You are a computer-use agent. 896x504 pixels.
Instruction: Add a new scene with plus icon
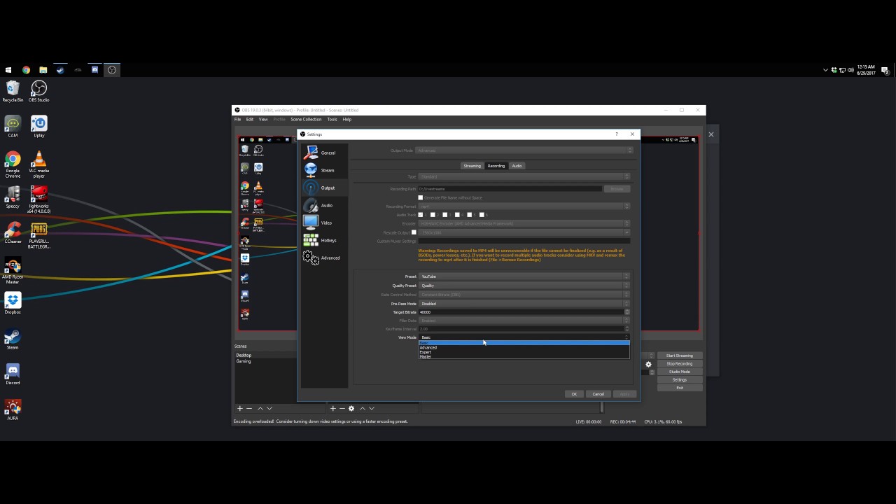pos(240,408)
